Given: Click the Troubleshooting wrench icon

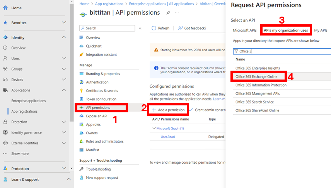Looking at the screenshot, I should (x=82, y=169).
